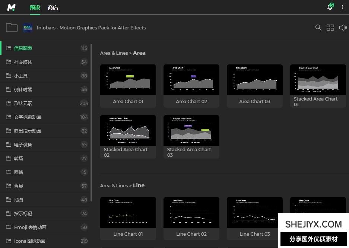Open the packs folder icon
Screen dimensions: 349x248
[x=12, y=28]
